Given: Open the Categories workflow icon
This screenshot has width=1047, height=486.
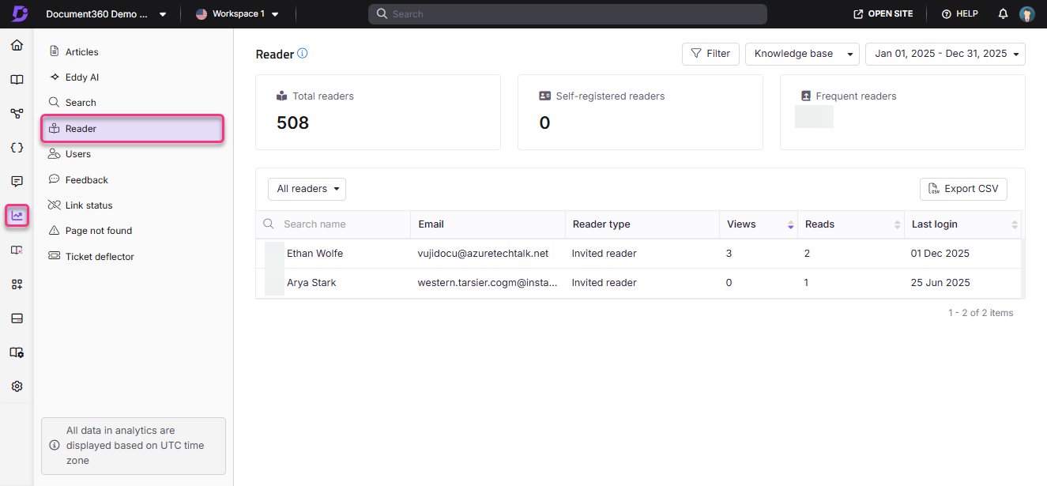Looking at the screenshot, I should tap(17, 113).
